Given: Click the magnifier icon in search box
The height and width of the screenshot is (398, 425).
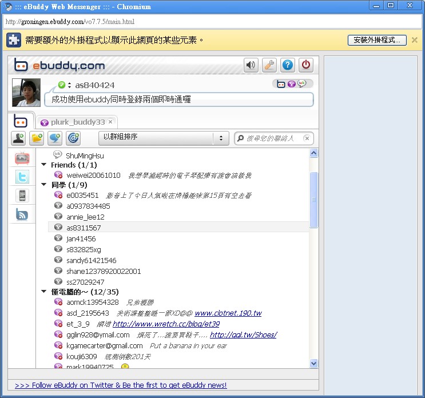Looking at the screenshot, I should (x=240, y=138).
